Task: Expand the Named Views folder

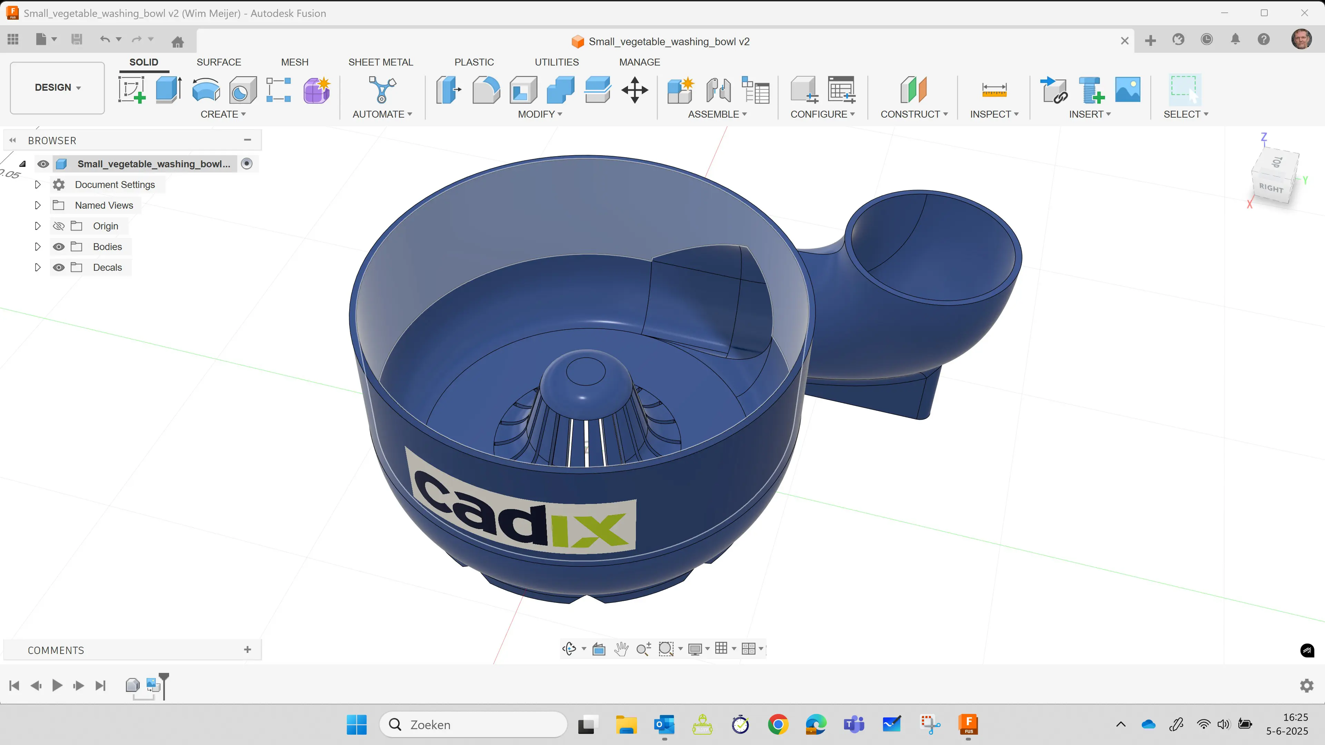Action: click(38, 205)
